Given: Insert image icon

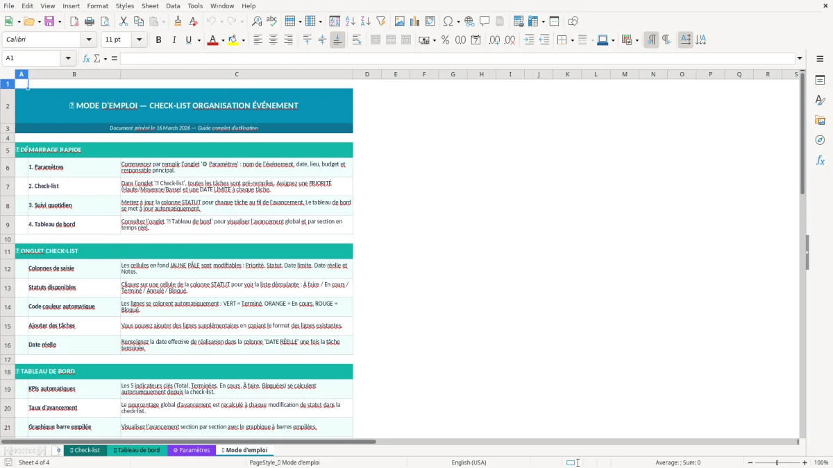Looking at the screenshot, I should click(400, 21).
